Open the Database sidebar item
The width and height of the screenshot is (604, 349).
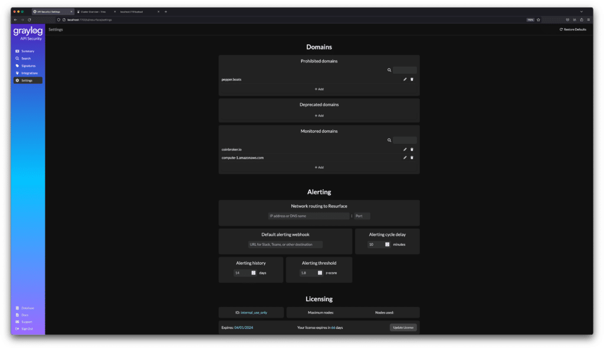27,308
